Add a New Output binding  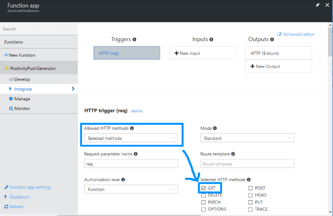click(279, 66)
